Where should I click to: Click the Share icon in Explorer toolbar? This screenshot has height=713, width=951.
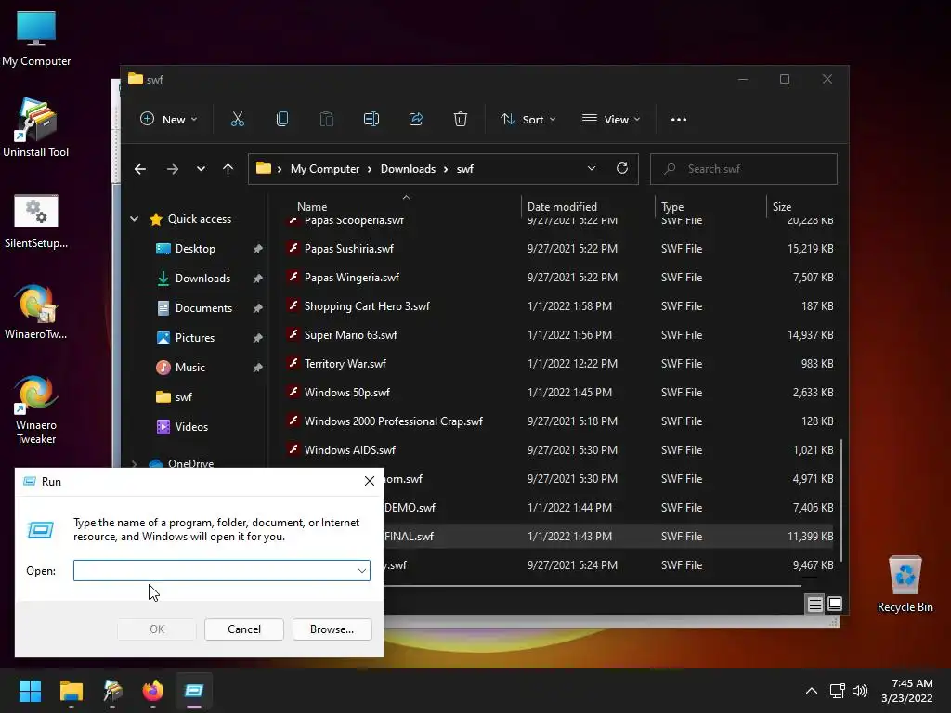tap(416, 120)
